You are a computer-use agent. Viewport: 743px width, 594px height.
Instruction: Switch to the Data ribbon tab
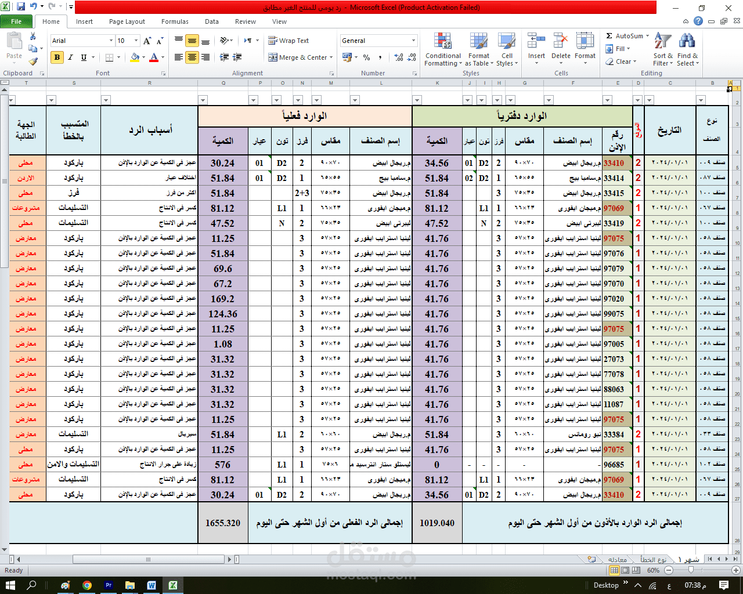coord(212,21)
